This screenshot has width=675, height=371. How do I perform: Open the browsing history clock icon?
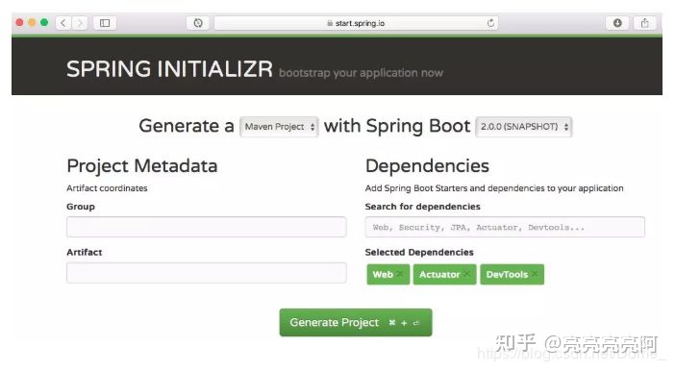[x=197, y=23]
